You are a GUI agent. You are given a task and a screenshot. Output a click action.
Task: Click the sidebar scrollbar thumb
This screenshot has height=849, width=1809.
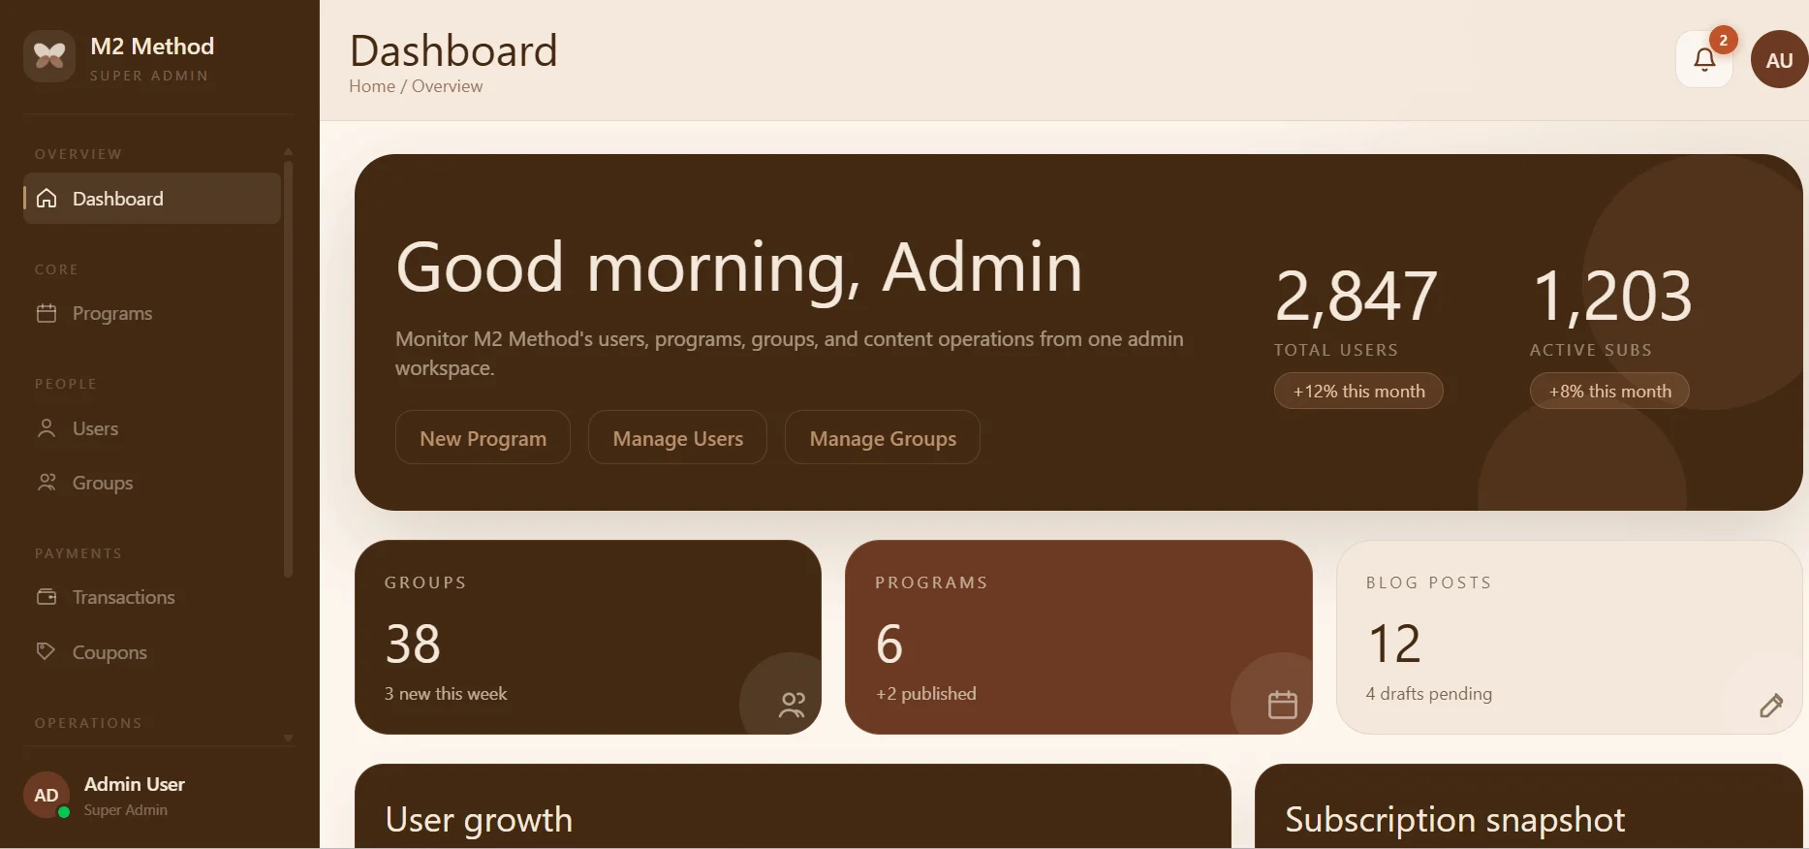288,368
